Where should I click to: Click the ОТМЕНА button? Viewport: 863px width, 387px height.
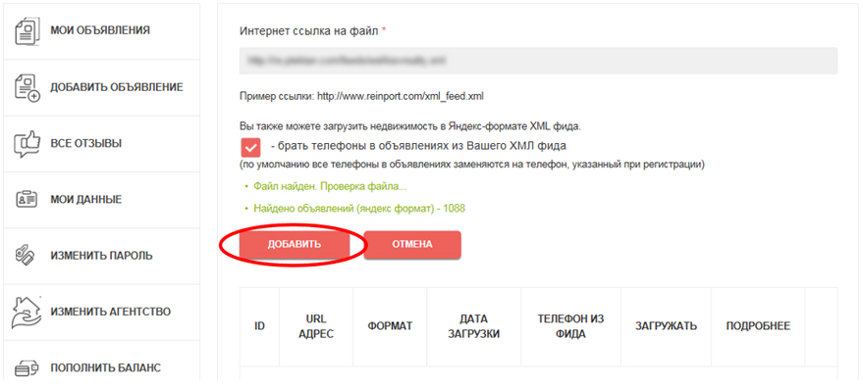(x=412, y=245)
